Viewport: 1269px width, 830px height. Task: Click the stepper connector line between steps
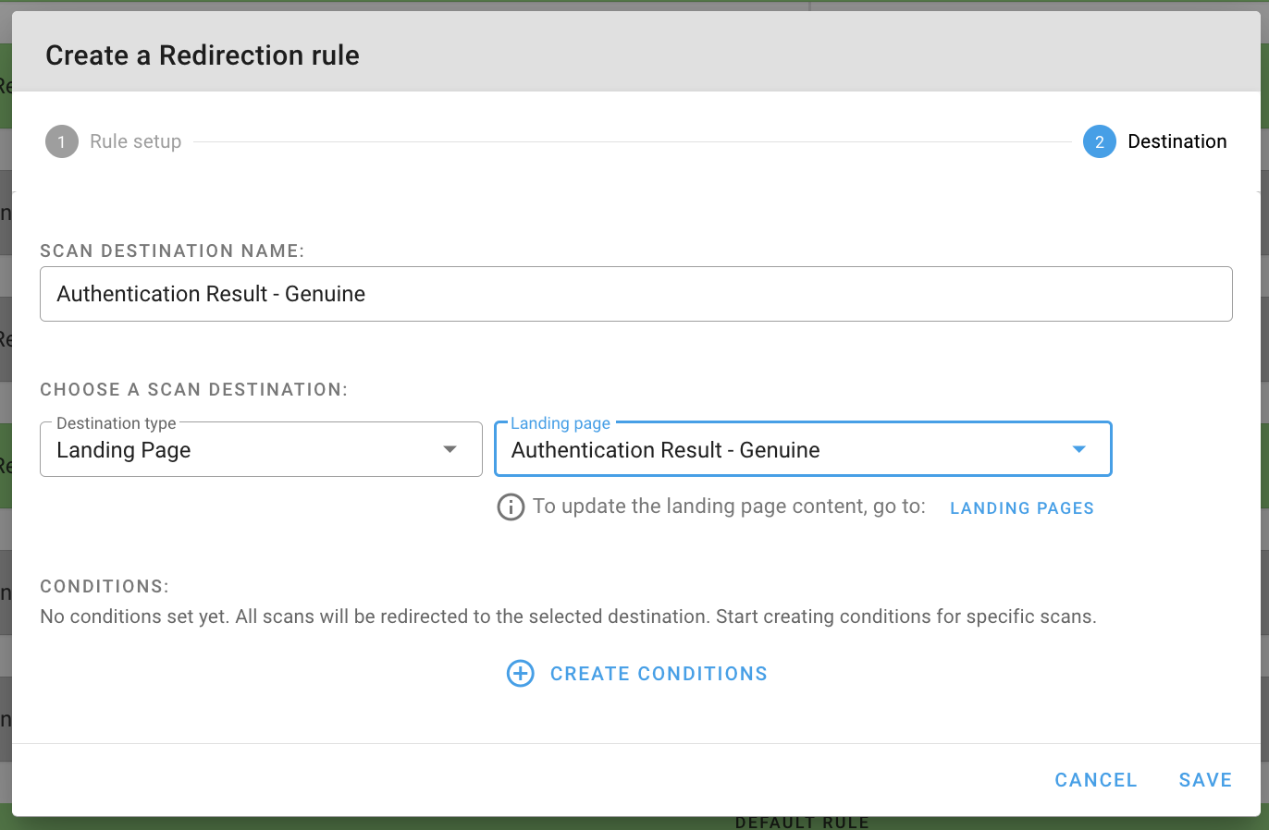[x=632, y=142]
